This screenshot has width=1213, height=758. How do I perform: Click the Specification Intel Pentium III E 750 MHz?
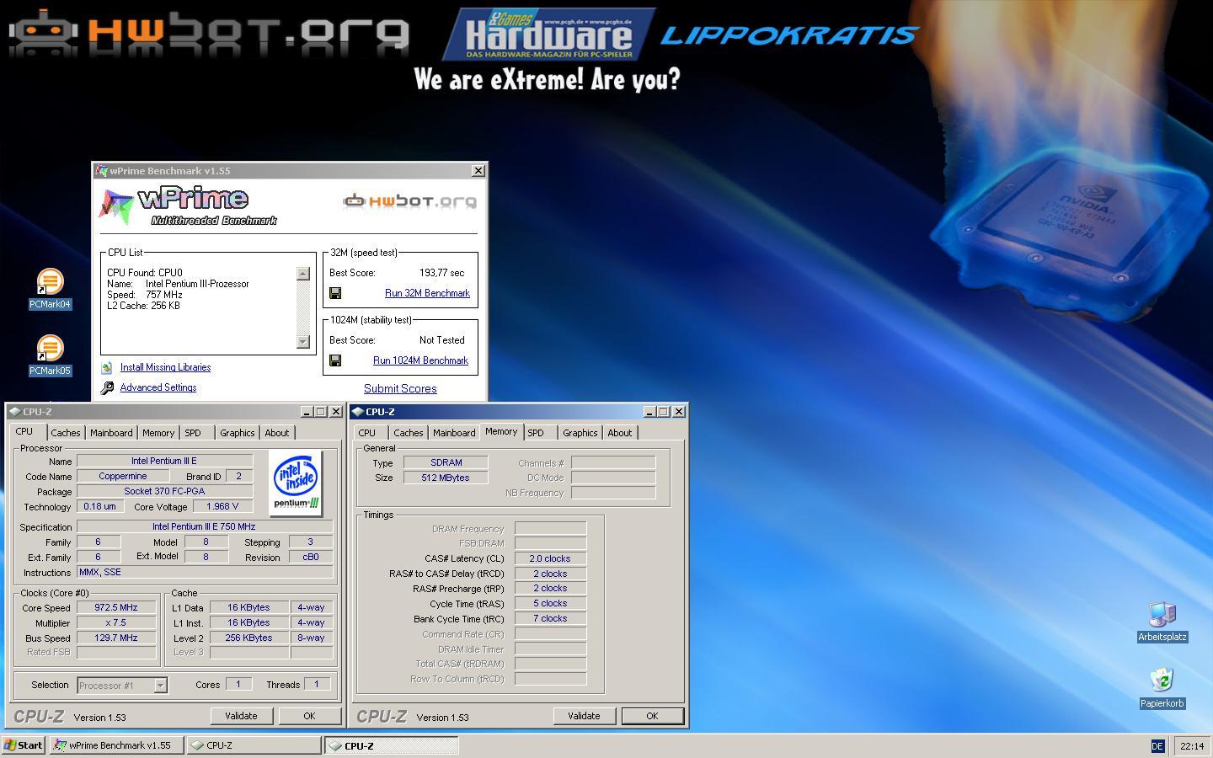coord(204,526)
